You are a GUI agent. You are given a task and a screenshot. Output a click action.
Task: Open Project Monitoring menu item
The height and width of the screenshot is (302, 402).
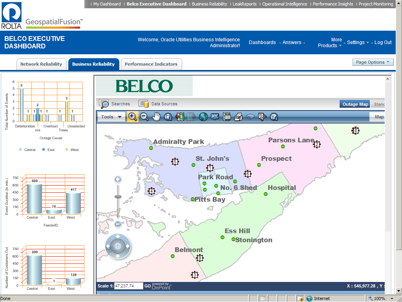tap(376, 4)
